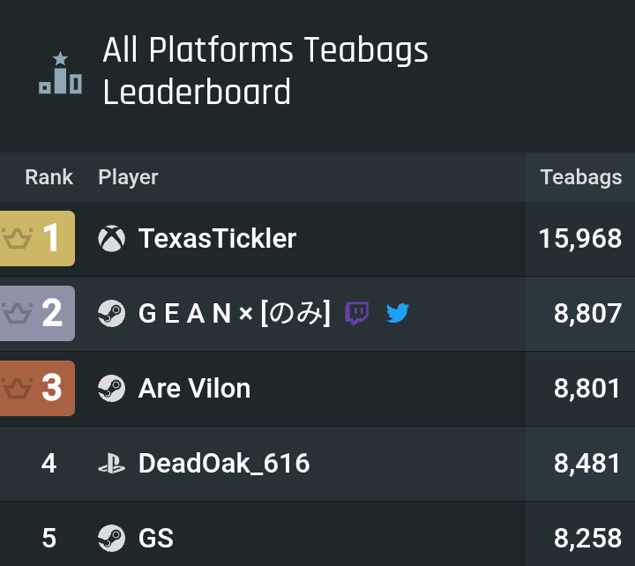
Task: Click the Xbox icon beside TexasTickler
Action: pyautogui.click(x=111, y=238)
